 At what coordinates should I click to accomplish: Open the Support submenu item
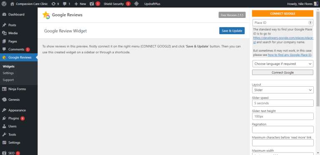[8, 80]
